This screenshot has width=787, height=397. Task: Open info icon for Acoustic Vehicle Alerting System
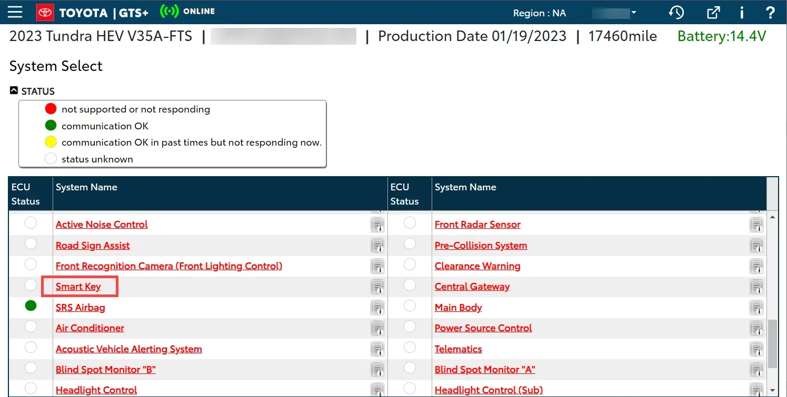coord(377,349)
